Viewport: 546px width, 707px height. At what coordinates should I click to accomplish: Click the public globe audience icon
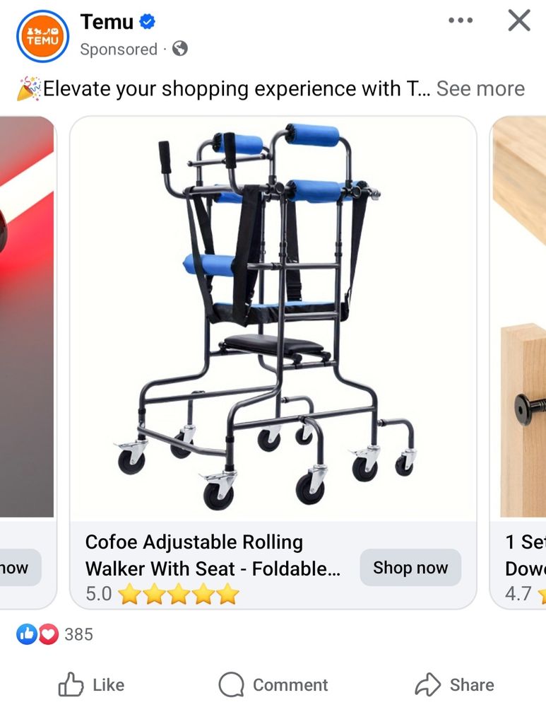point(179,48)
